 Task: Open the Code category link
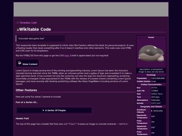click(34, 22)
